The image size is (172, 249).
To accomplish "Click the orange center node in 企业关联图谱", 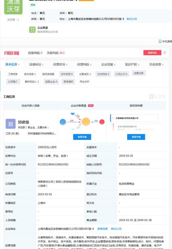I will pyautogui.click(x=86, y=121).
